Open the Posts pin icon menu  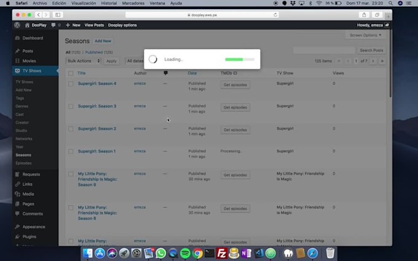pyautogui.click(x=18, y=51)
